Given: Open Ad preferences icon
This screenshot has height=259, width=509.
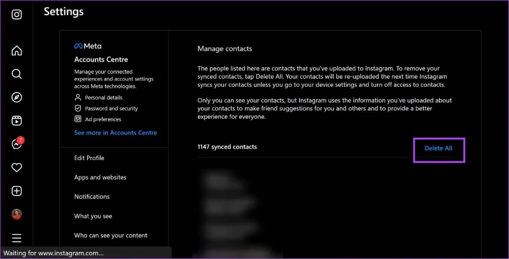Looking at the screenshot, I should [x=78, y=119].
